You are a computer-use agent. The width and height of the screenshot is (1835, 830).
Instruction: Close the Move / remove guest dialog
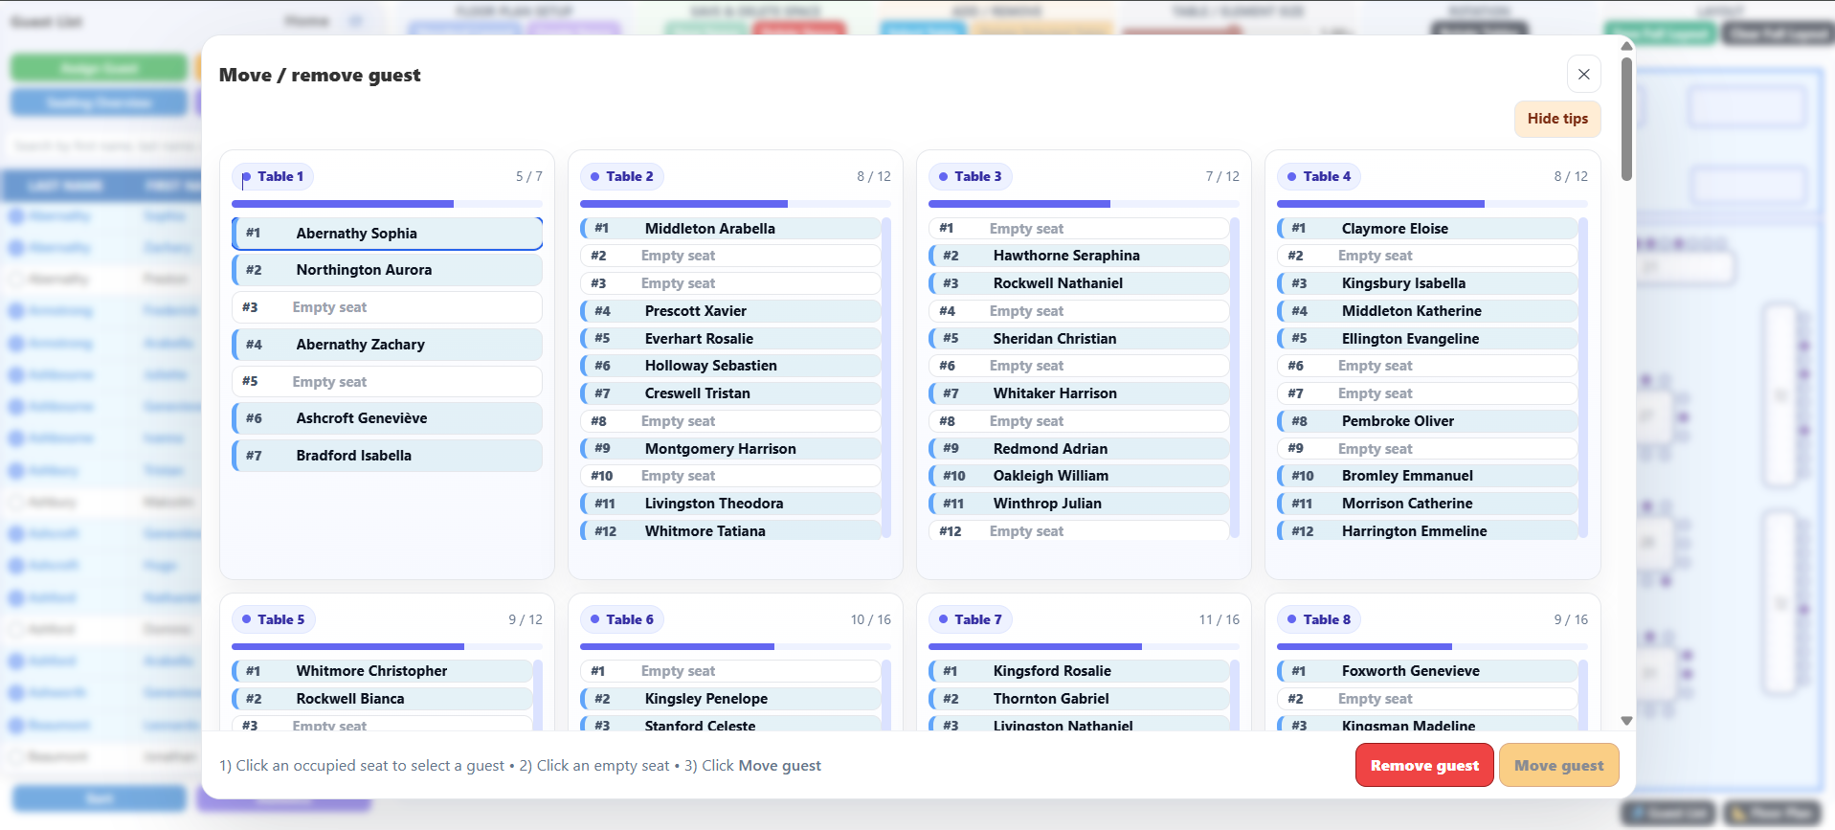pyautogui.click(x=1583, y=74)
